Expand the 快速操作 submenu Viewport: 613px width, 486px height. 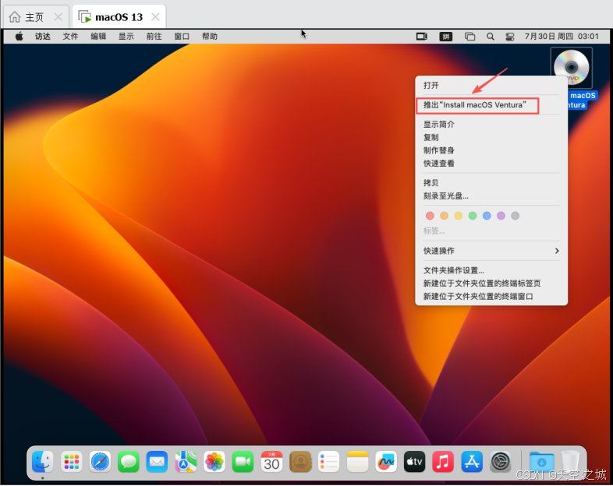point(491,251)
